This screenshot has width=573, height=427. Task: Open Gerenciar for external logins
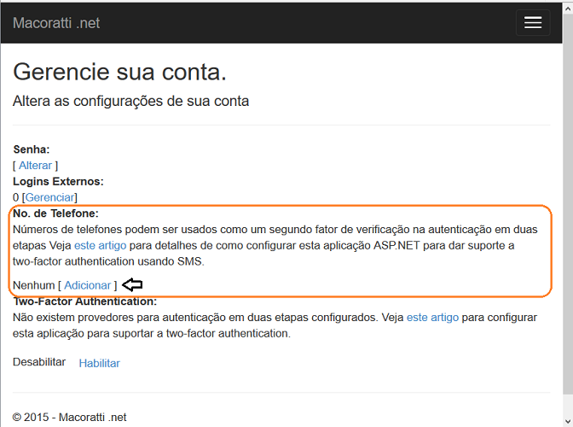click(49, 197)
